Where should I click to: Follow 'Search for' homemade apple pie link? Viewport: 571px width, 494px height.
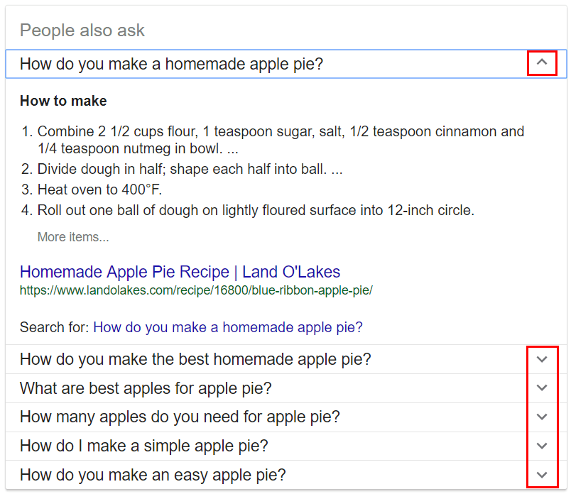tap(228, 327)
